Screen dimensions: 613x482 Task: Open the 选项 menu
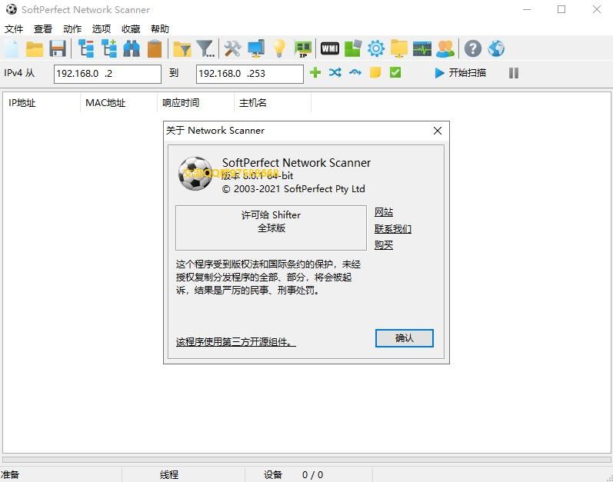[102, 29]
